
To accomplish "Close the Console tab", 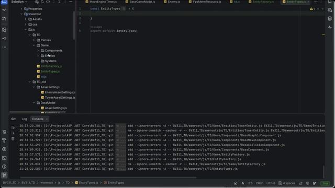I will pyautogui.click(x=47, y=119).
